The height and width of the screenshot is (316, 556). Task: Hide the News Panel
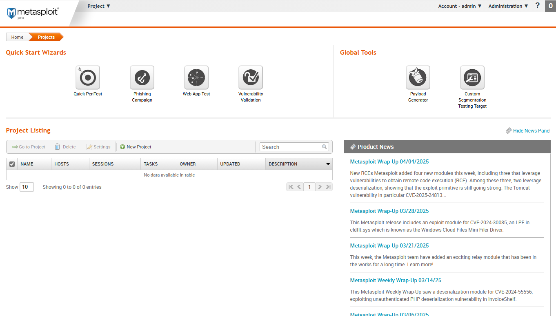point(531,131)
